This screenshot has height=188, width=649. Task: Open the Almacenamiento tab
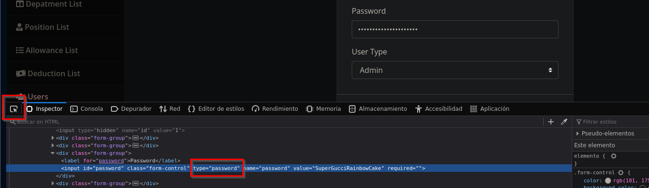tap(378, 108)
